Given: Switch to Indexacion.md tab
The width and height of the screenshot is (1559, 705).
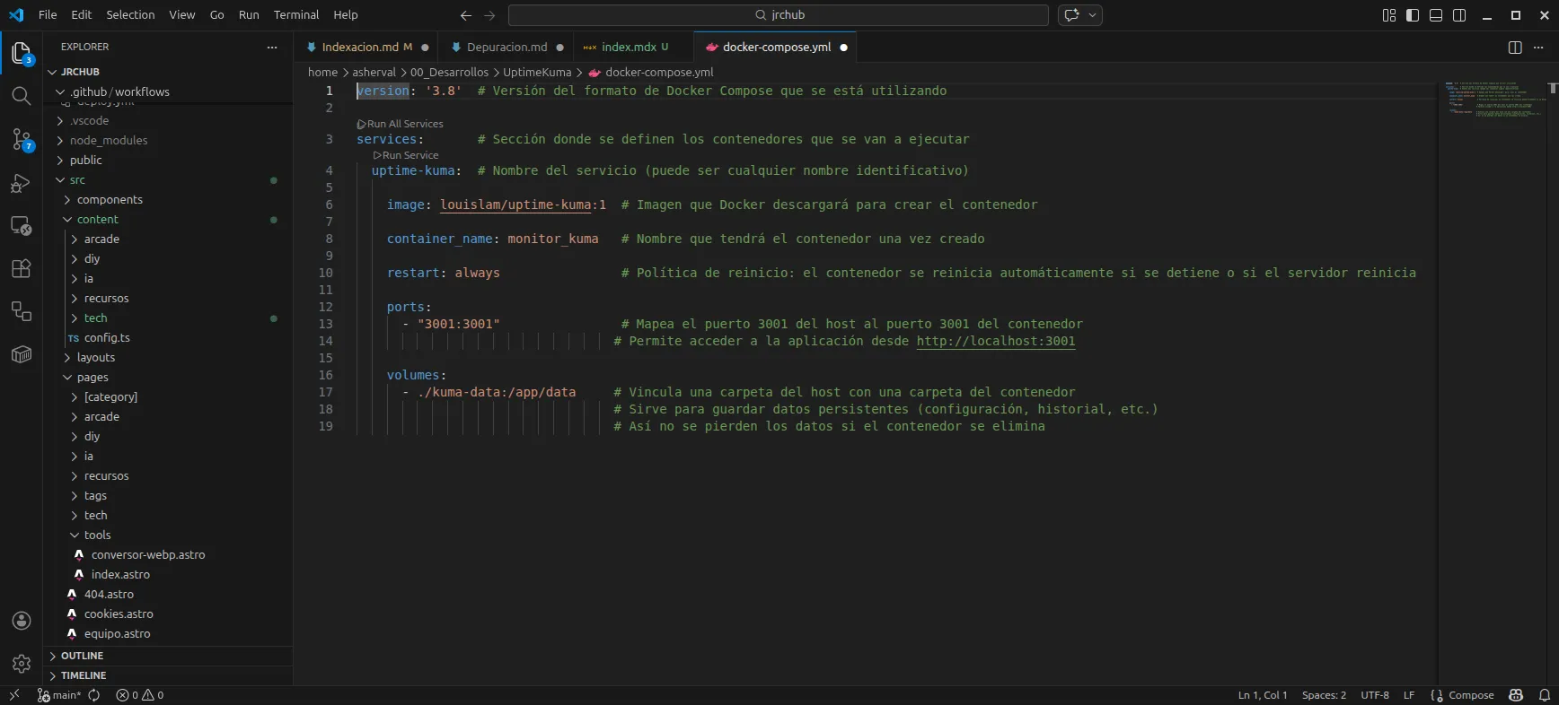Looking at the screenshot, I should 359,48.
